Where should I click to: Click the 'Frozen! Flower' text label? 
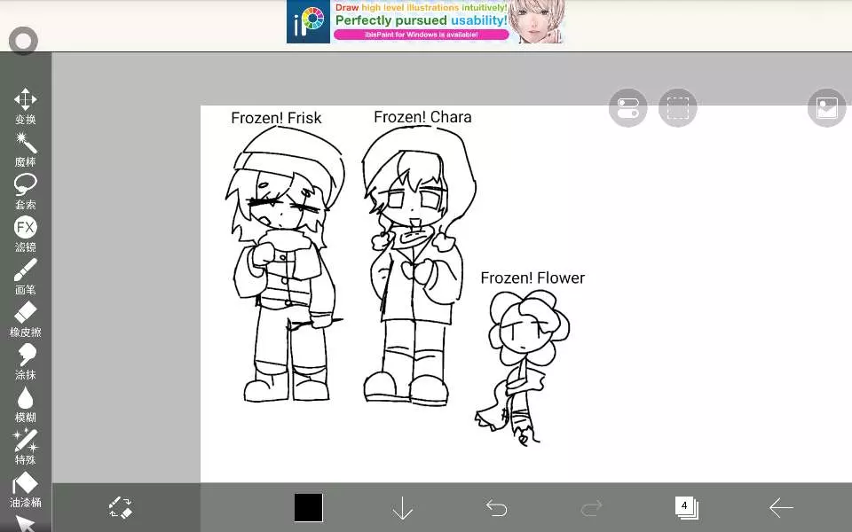pos(532,278)
